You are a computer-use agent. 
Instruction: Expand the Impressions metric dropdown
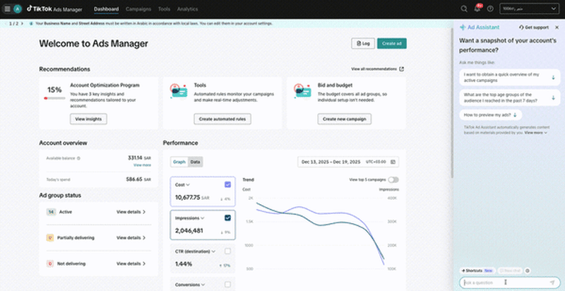[x=203, y=218]
